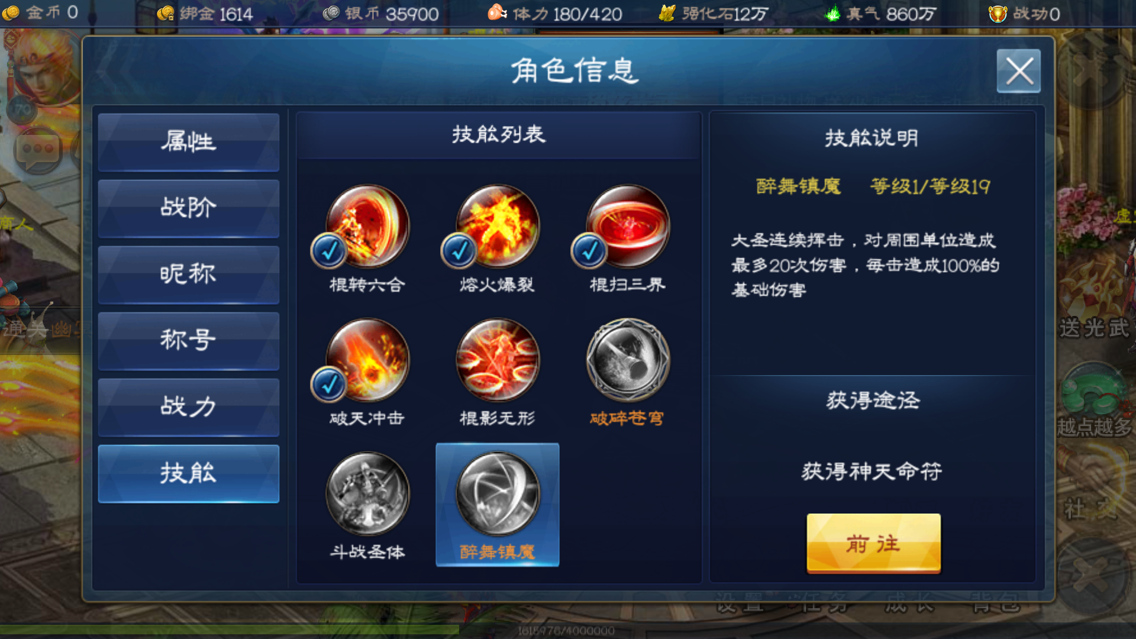Switch to the 战阶 tab
Image resolution: width=1136 pixels, height=639 pixels.
tap(189, 208)
